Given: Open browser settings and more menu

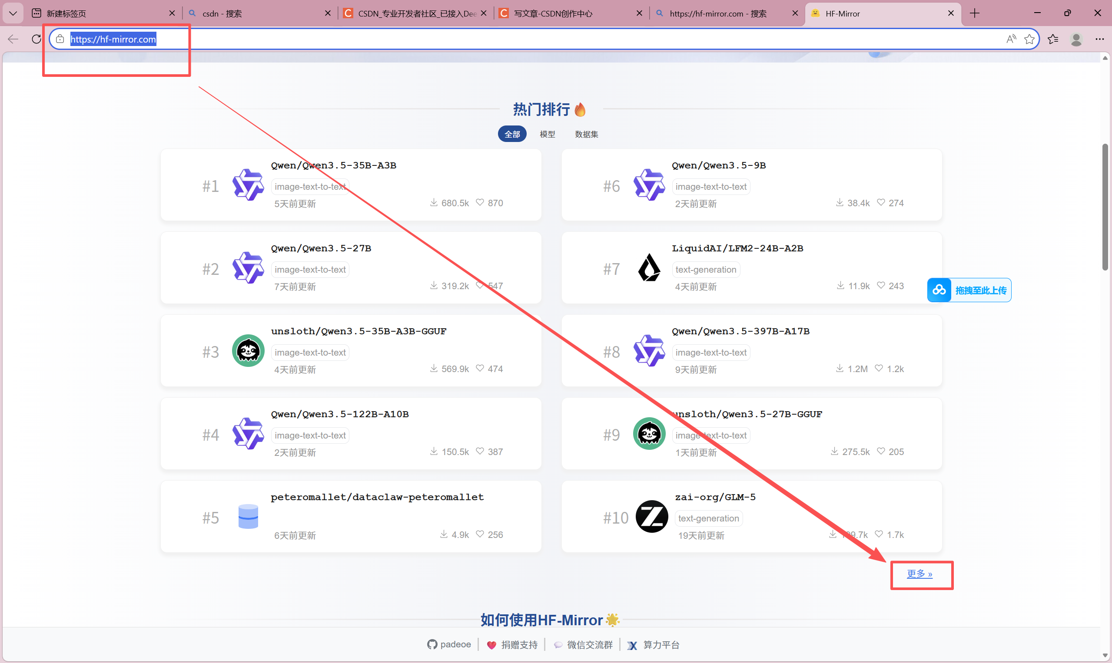Looking at the screenshot, I should (1099, 40).
